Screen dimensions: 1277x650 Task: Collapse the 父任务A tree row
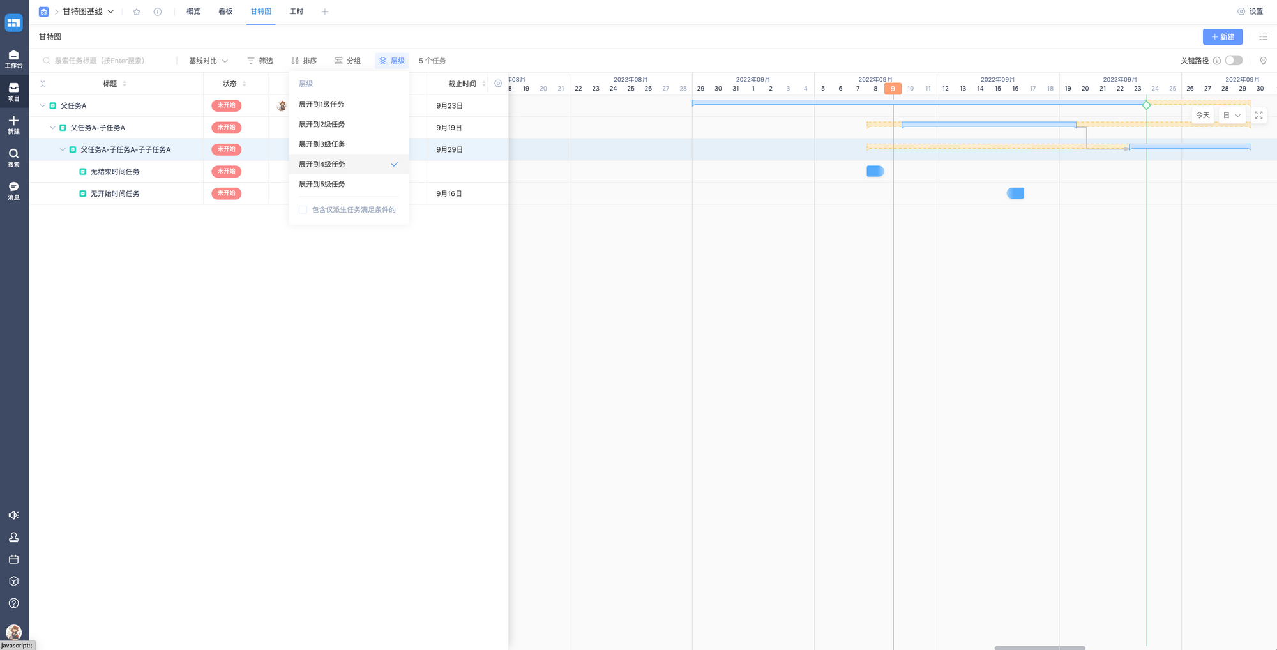(43, 106)
